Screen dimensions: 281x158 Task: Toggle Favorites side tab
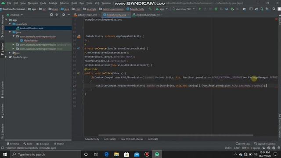coord(2,111)
